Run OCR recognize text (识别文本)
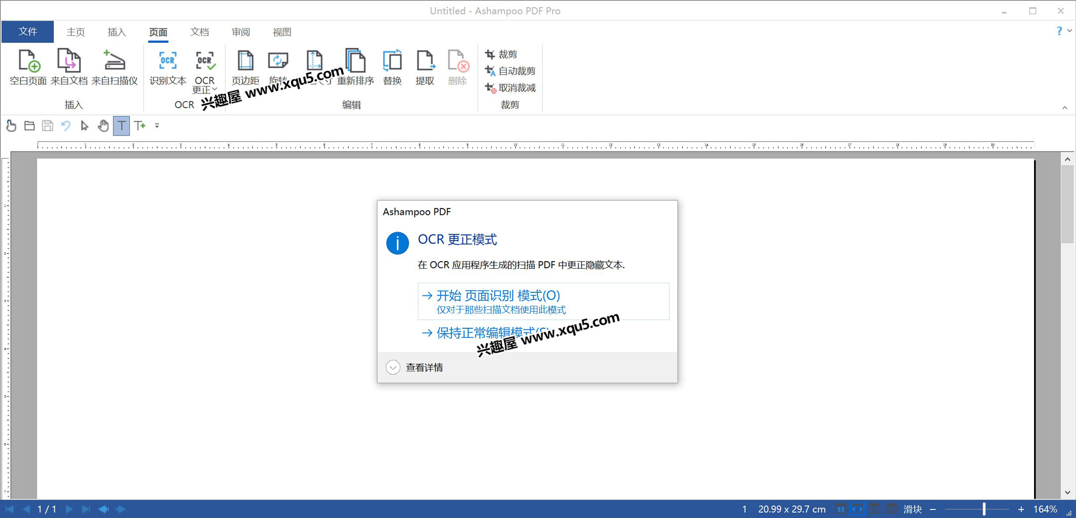The width and height of the screenshot is (1076, 518). [168, 67]
